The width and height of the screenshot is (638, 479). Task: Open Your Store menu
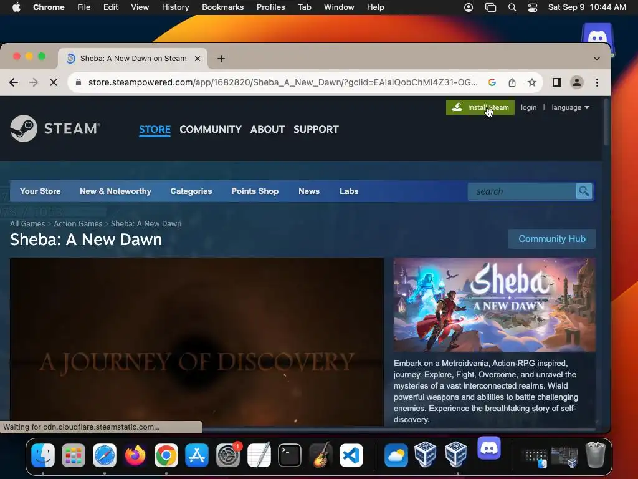tap(40, 191)
